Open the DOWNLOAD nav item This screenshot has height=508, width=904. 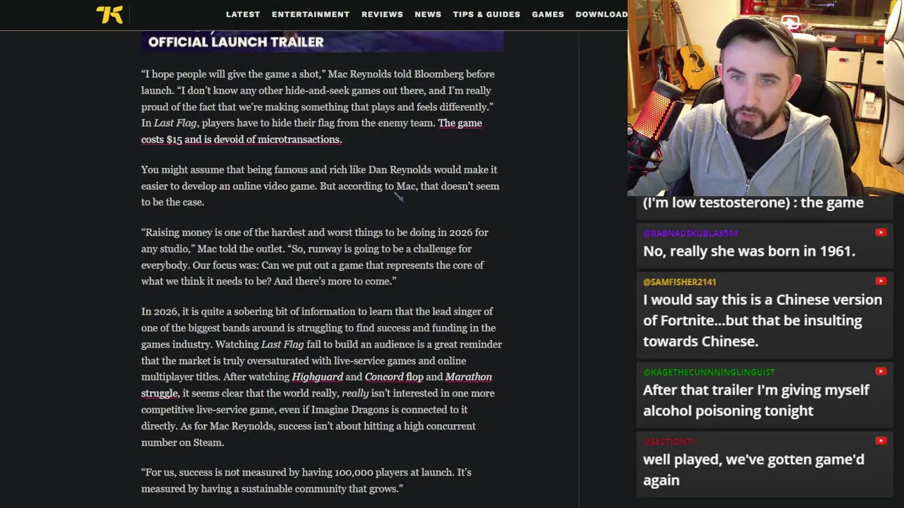click(x=602, y=14)
